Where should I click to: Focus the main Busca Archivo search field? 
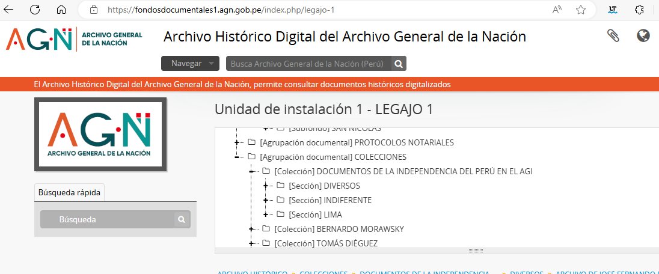[x=309, y=64]
